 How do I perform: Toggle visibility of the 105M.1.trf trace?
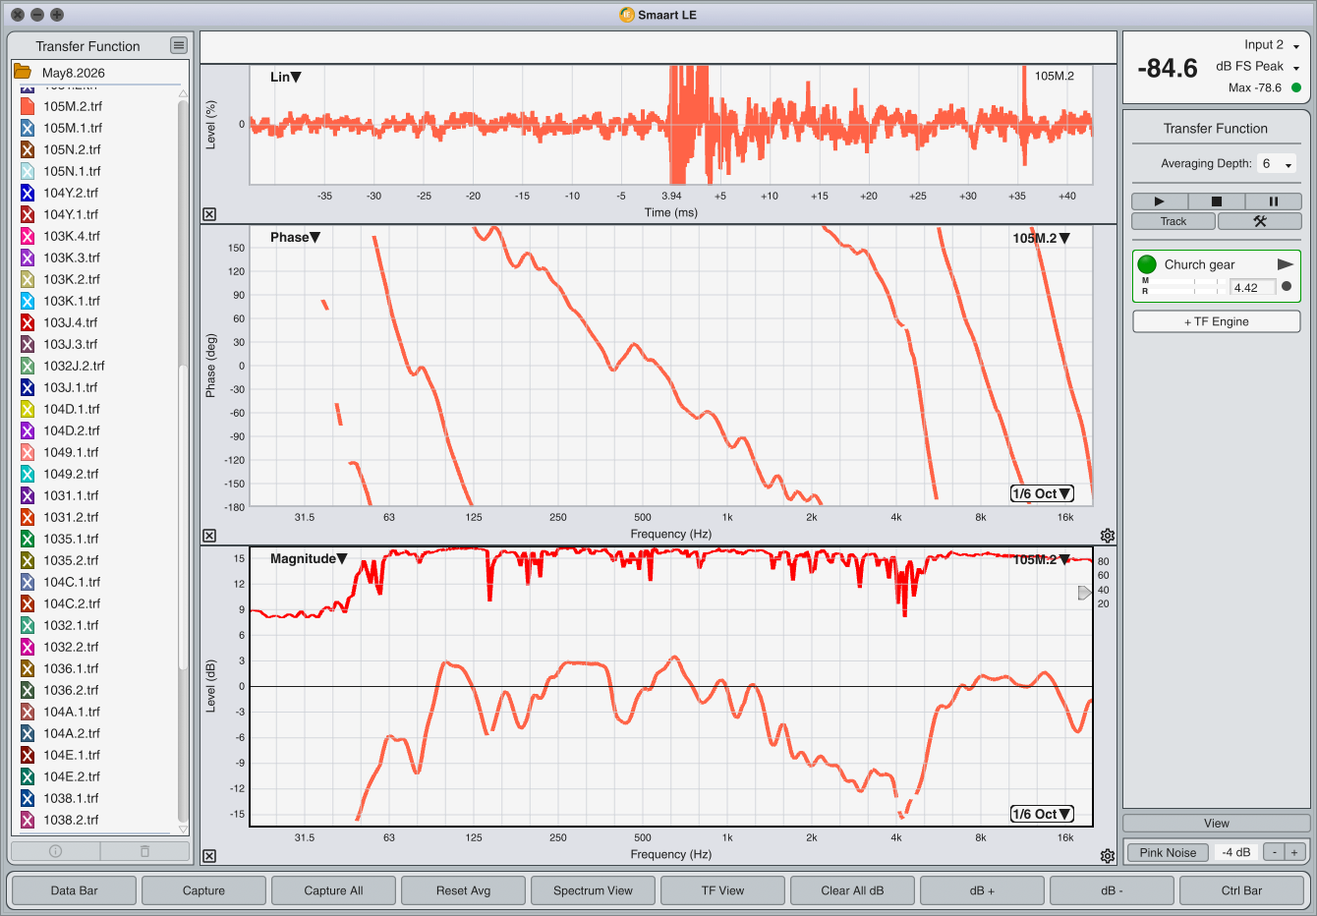pyautogui.click(x=28, y=128)
